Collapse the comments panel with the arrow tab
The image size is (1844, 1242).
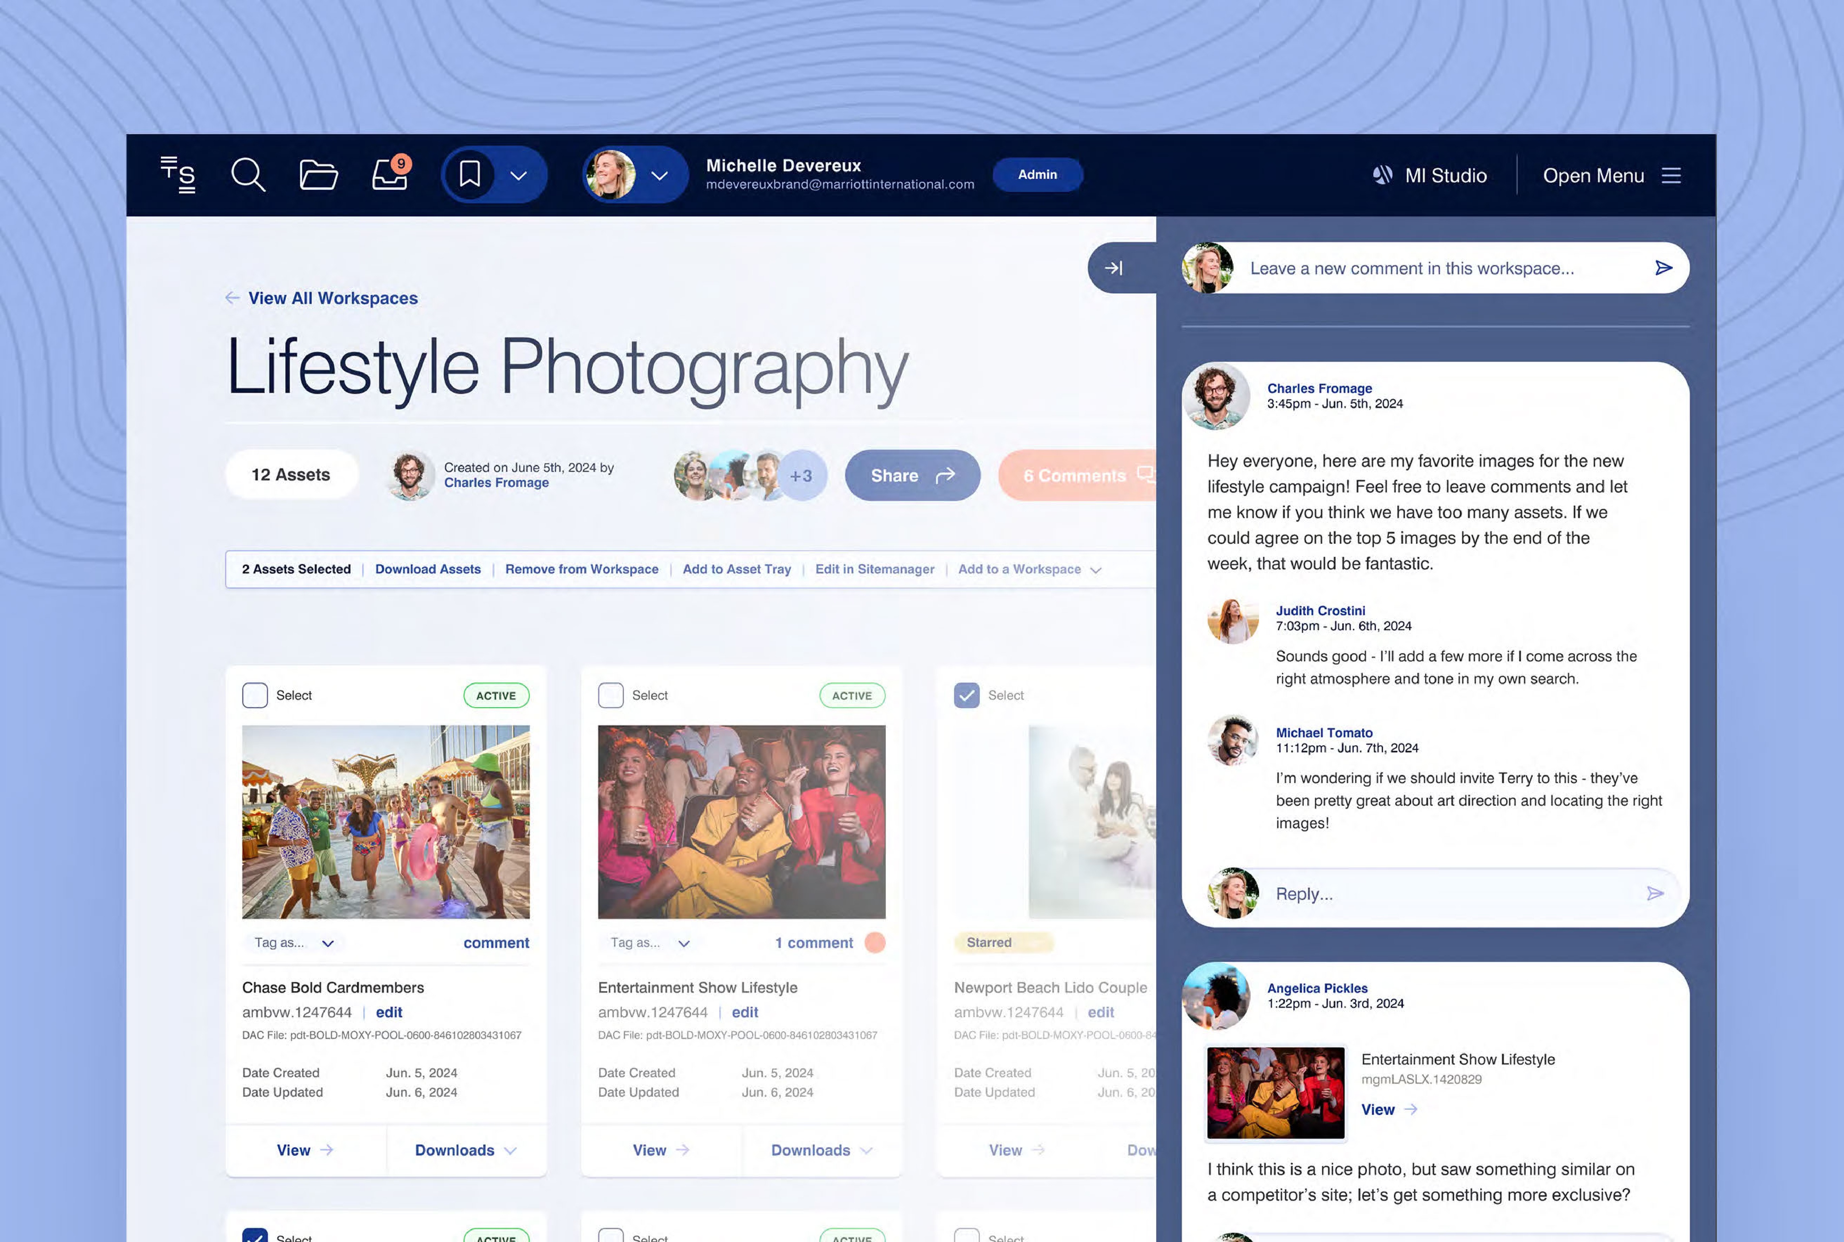[1114, 268]
